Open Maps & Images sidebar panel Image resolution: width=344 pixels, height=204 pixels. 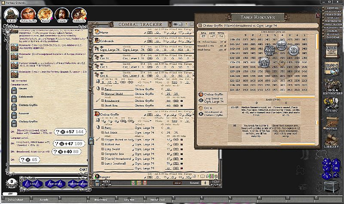point(331,67)
